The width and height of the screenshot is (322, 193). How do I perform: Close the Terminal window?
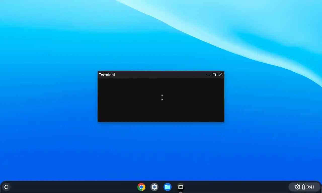click(220, 75)
